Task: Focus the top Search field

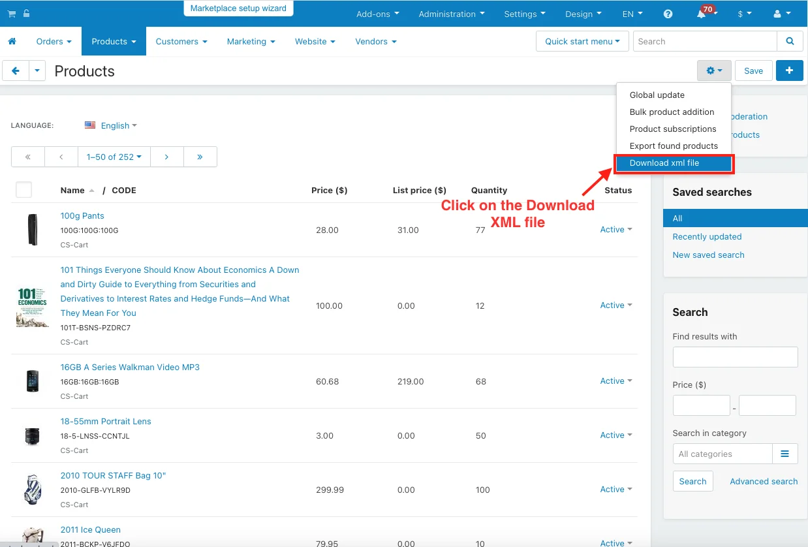Action: (705, 41)
